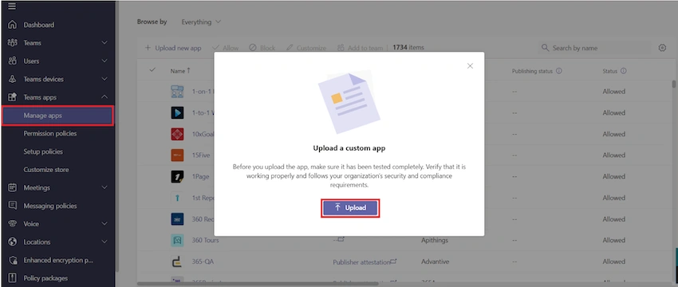Click the Teams icon in sidebar
The image size is (678, 287).
pyautogui.click(x=13, y=43)
